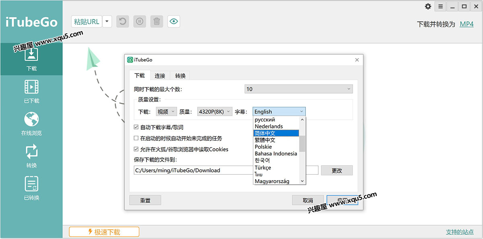
Task: Click the download path input field
Action: click(x=193, y=170)
